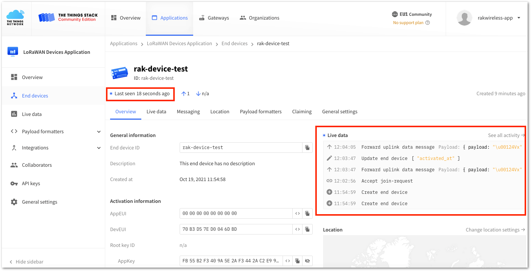This screenshot has width=531, height=271.
Task: Select Live data in the sidebar
Action: point(53,114)
